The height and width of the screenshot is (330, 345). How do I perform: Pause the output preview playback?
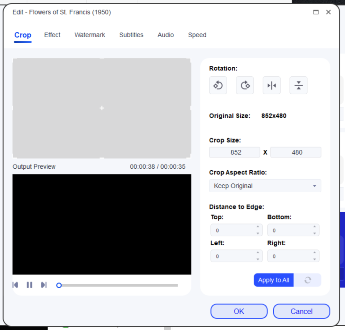(x=29, y=285)
